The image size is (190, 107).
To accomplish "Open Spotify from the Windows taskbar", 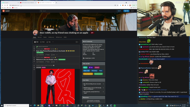I will tap(115, 106).
